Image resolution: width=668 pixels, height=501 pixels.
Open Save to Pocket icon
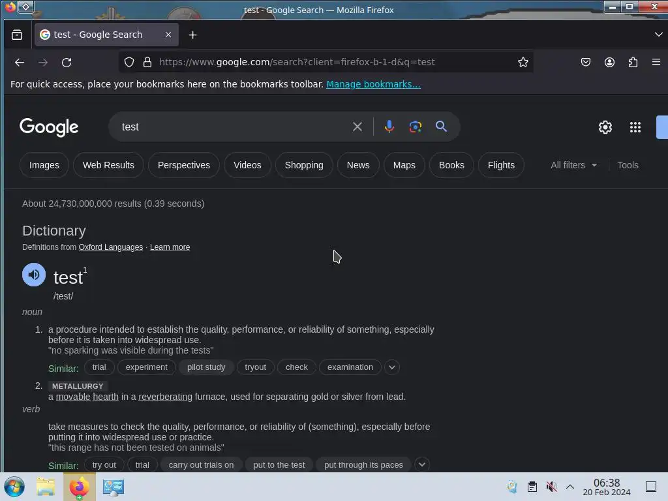(x=586, y=62)
